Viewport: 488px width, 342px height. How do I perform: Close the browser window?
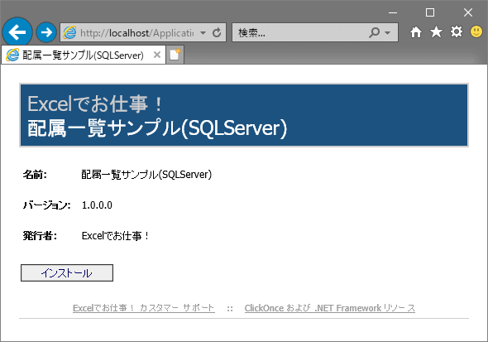click(x=468, y=12)
